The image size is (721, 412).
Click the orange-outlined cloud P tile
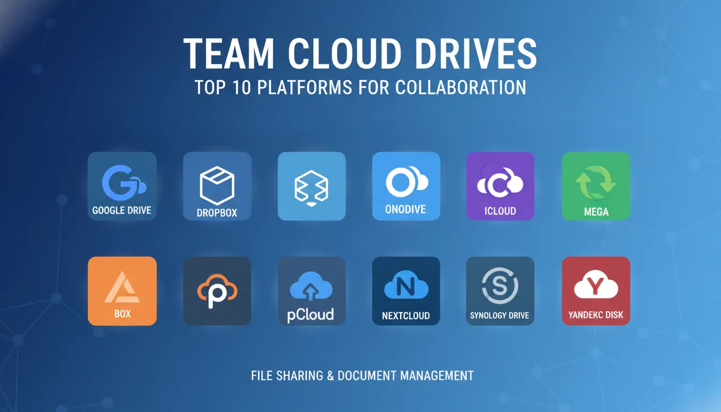click(217, 291)
